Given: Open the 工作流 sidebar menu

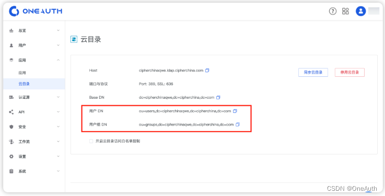Looking at the screenshot, I should pos(34,142).
